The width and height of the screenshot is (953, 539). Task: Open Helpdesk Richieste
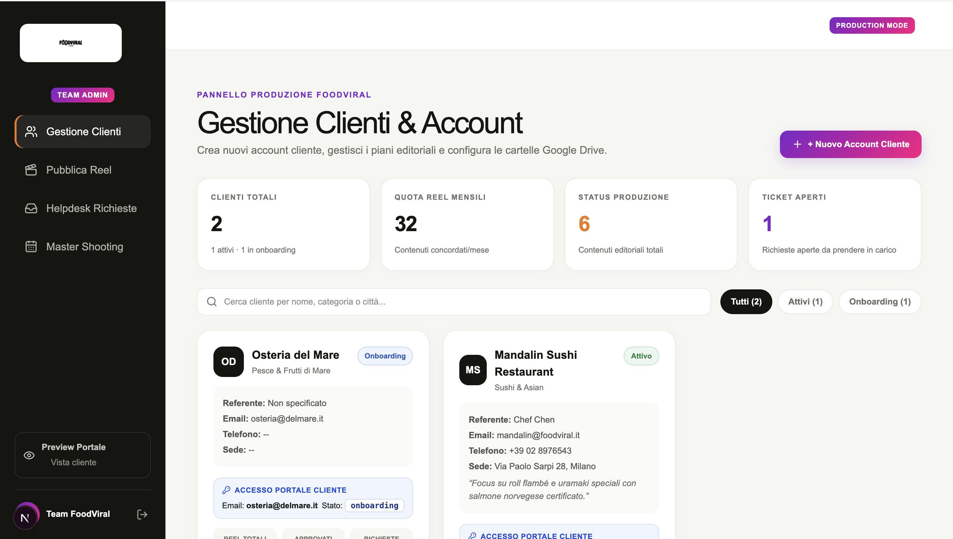83,208
